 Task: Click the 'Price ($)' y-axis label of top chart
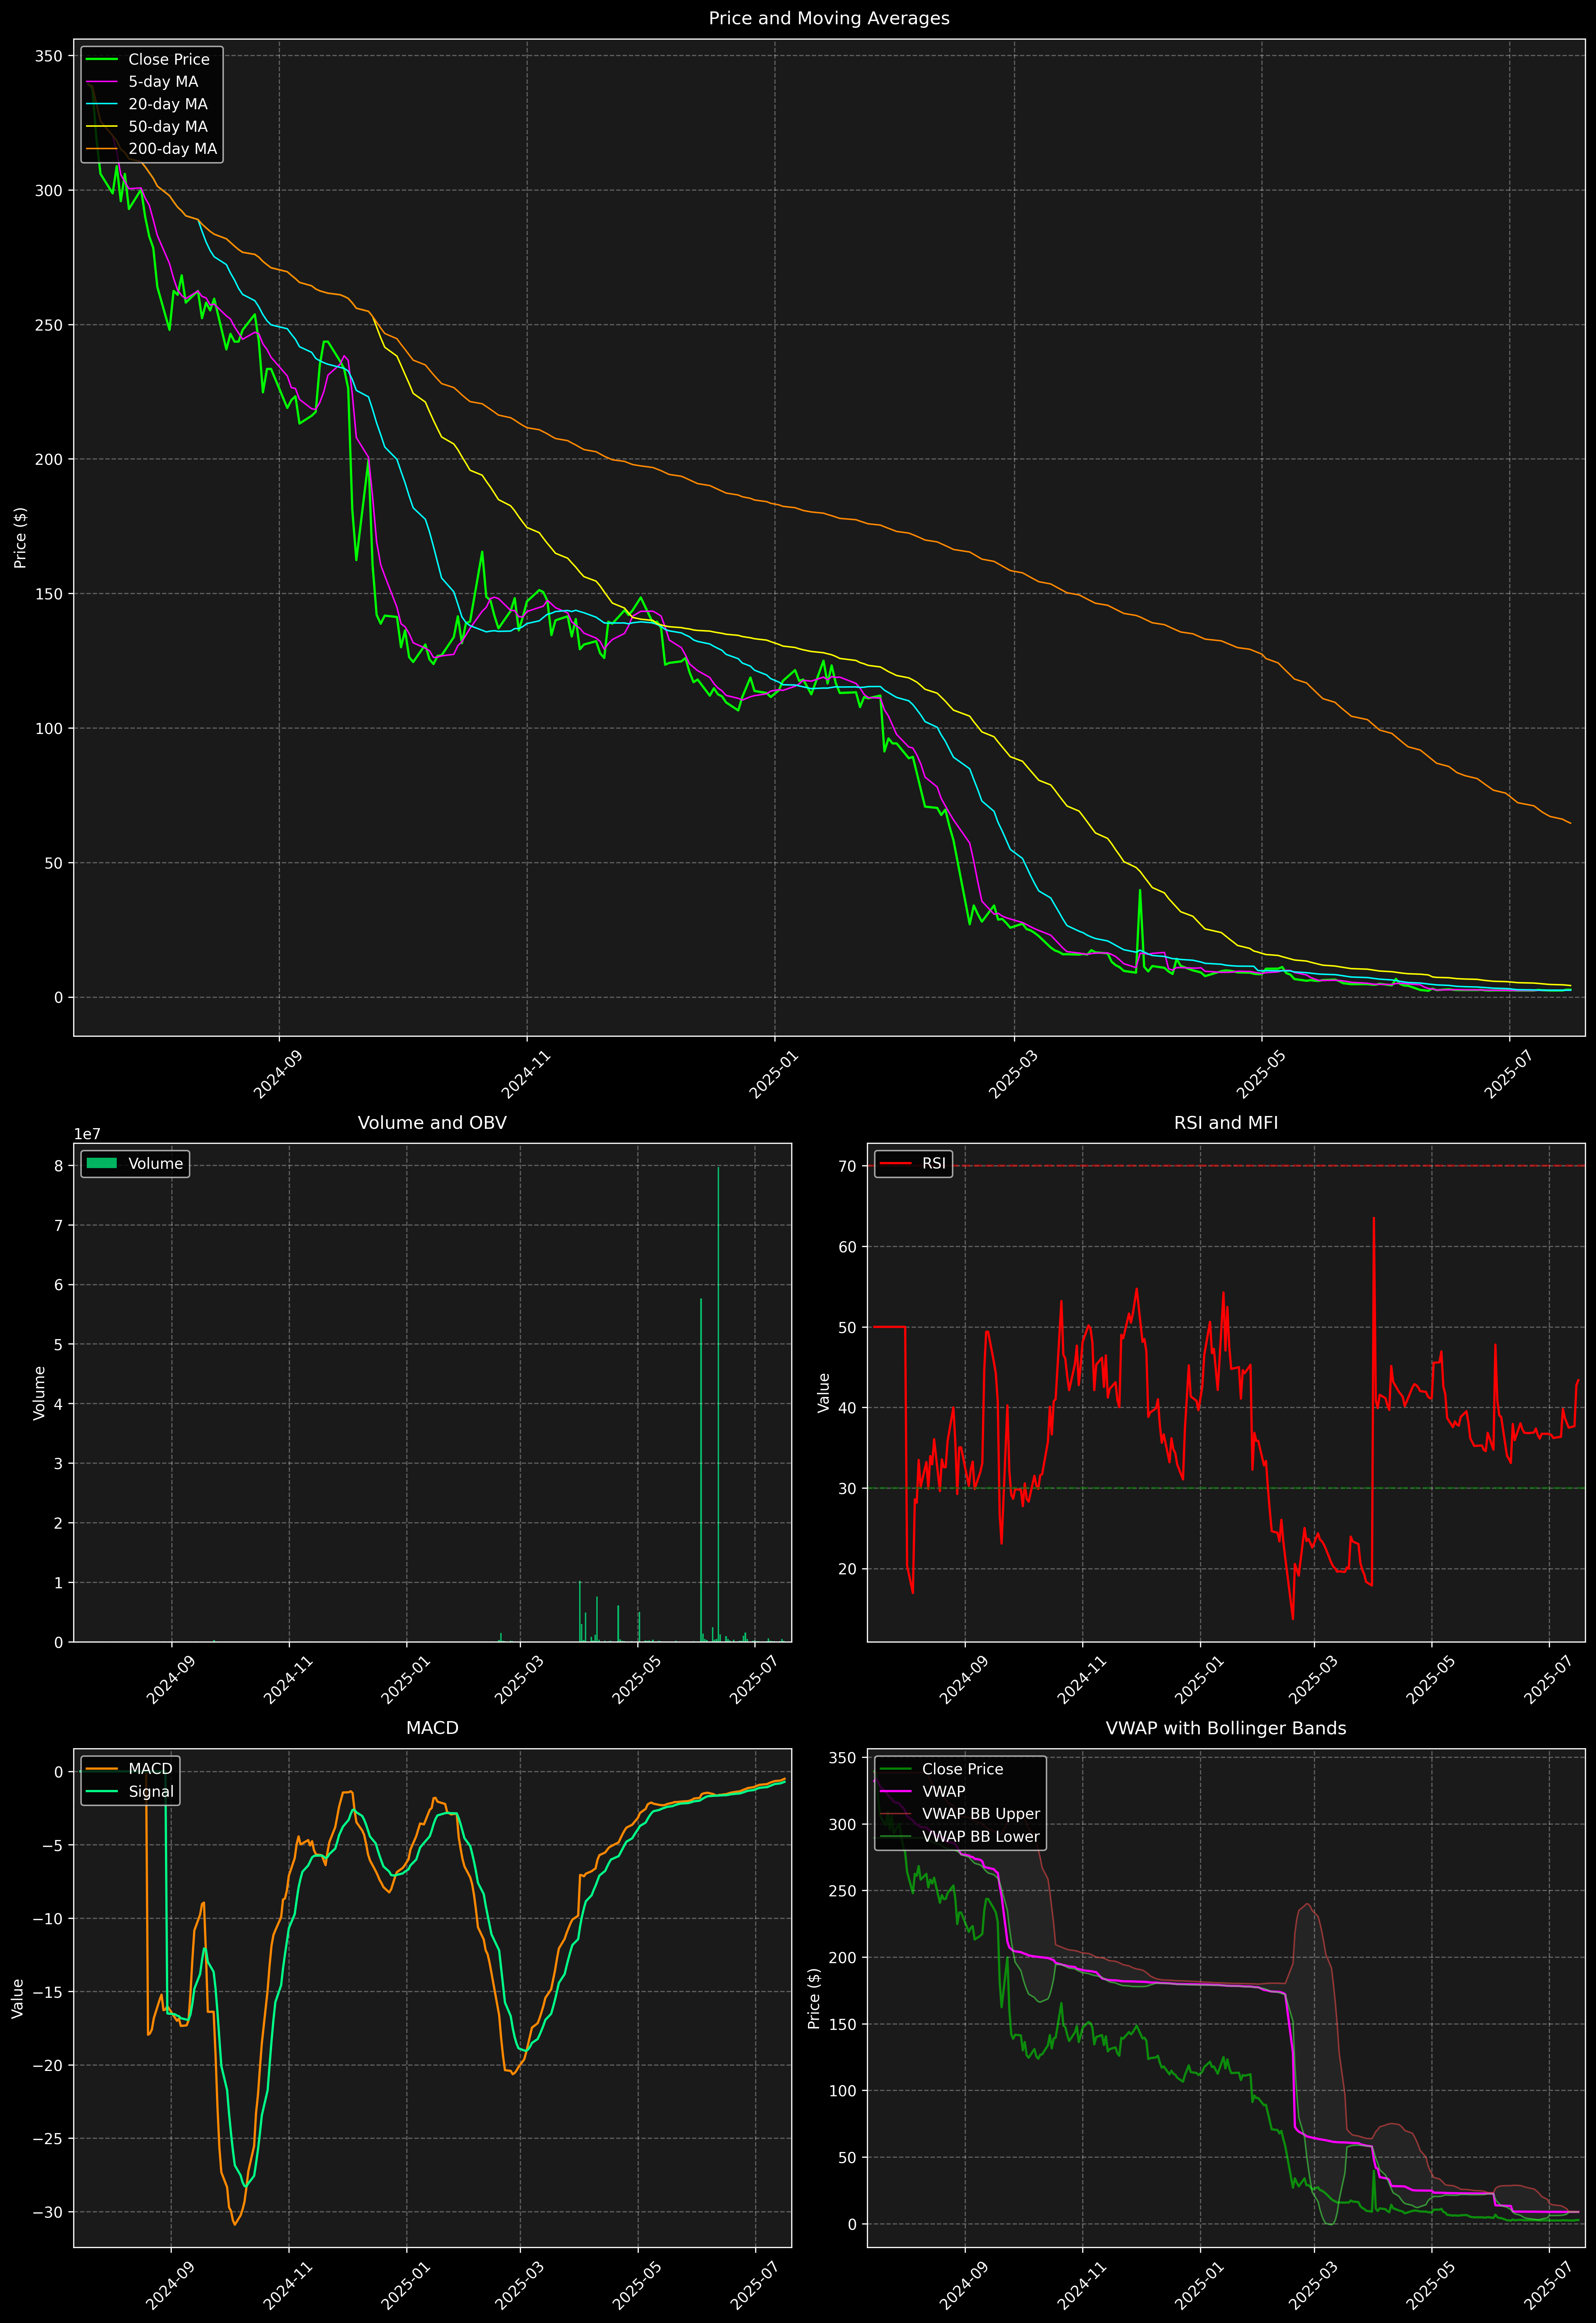pos(20,538)
